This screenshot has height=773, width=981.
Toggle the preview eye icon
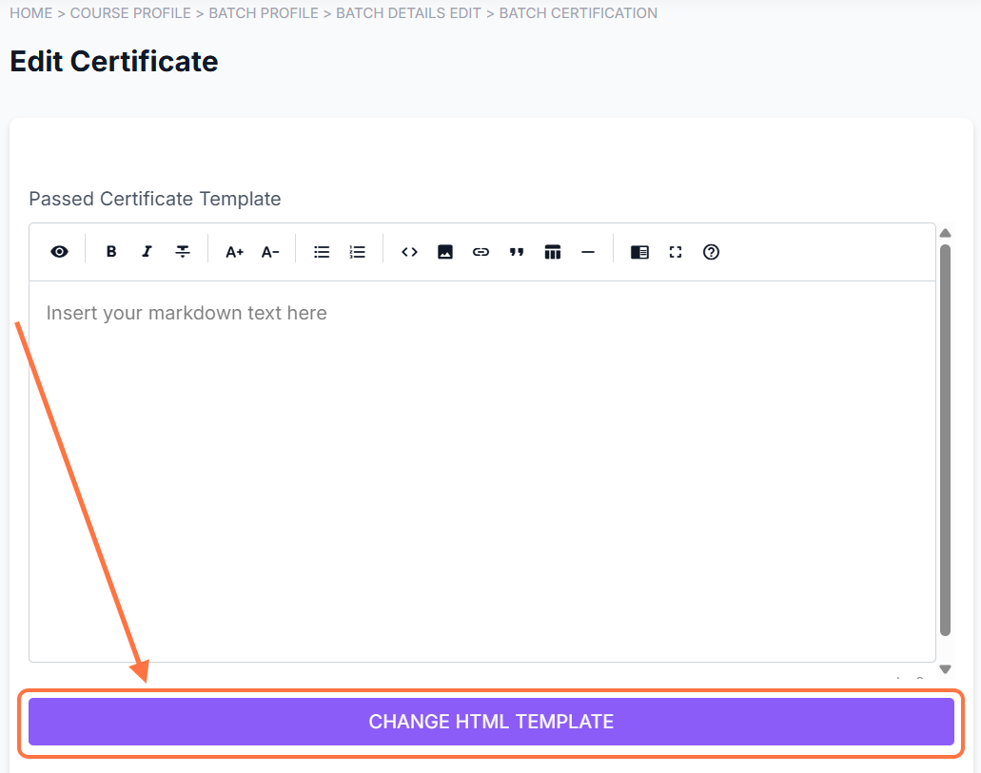60,252
